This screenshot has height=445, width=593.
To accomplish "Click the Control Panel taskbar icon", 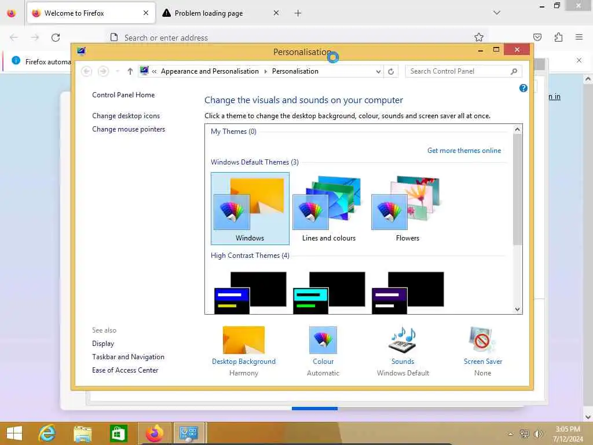I will coord(189,433).
